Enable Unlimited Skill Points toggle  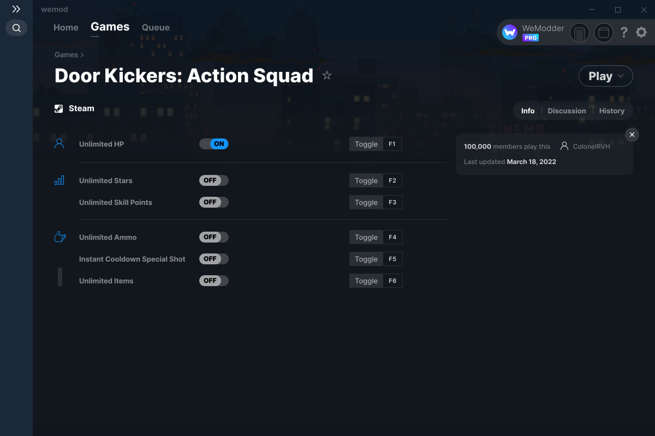pos(214,202)
